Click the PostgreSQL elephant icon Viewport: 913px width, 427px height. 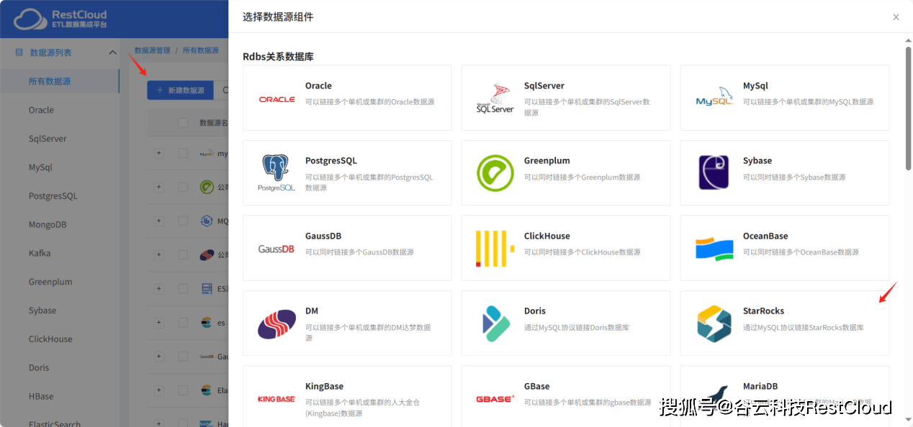pyautogui.click(x=277, y=173)
